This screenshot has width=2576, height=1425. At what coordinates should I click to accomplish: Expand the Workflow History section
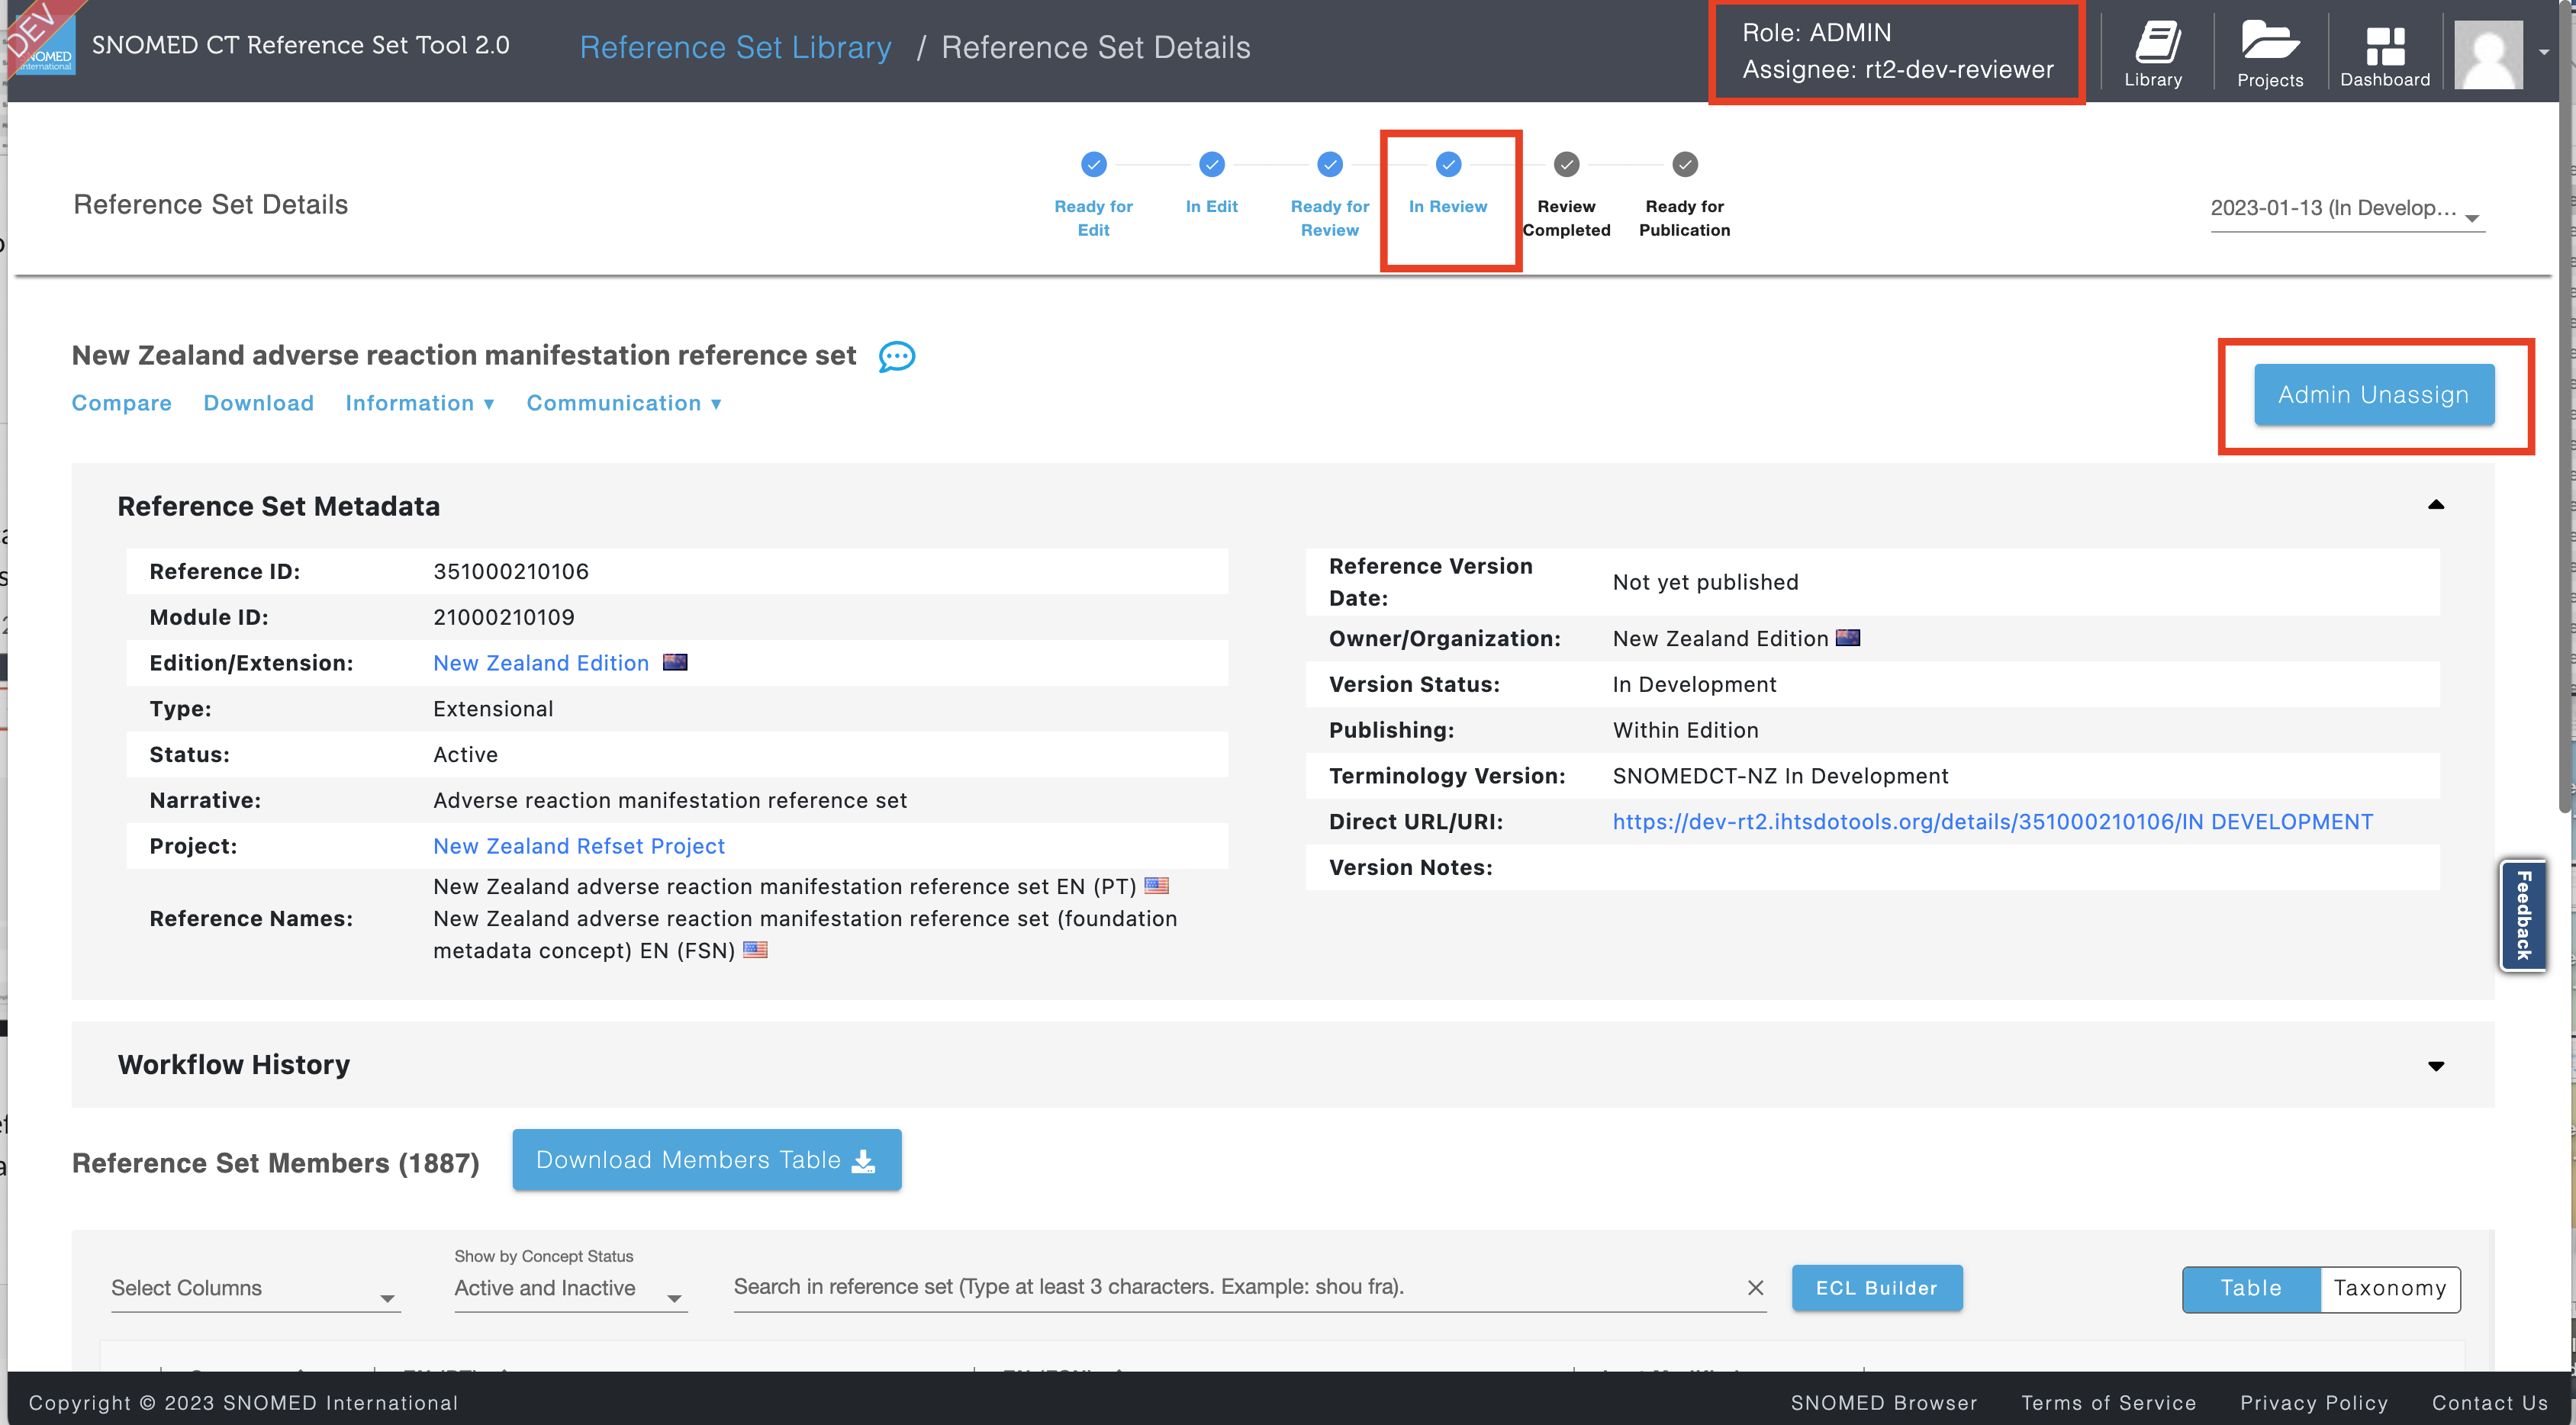click(x=2435, y=1066)
